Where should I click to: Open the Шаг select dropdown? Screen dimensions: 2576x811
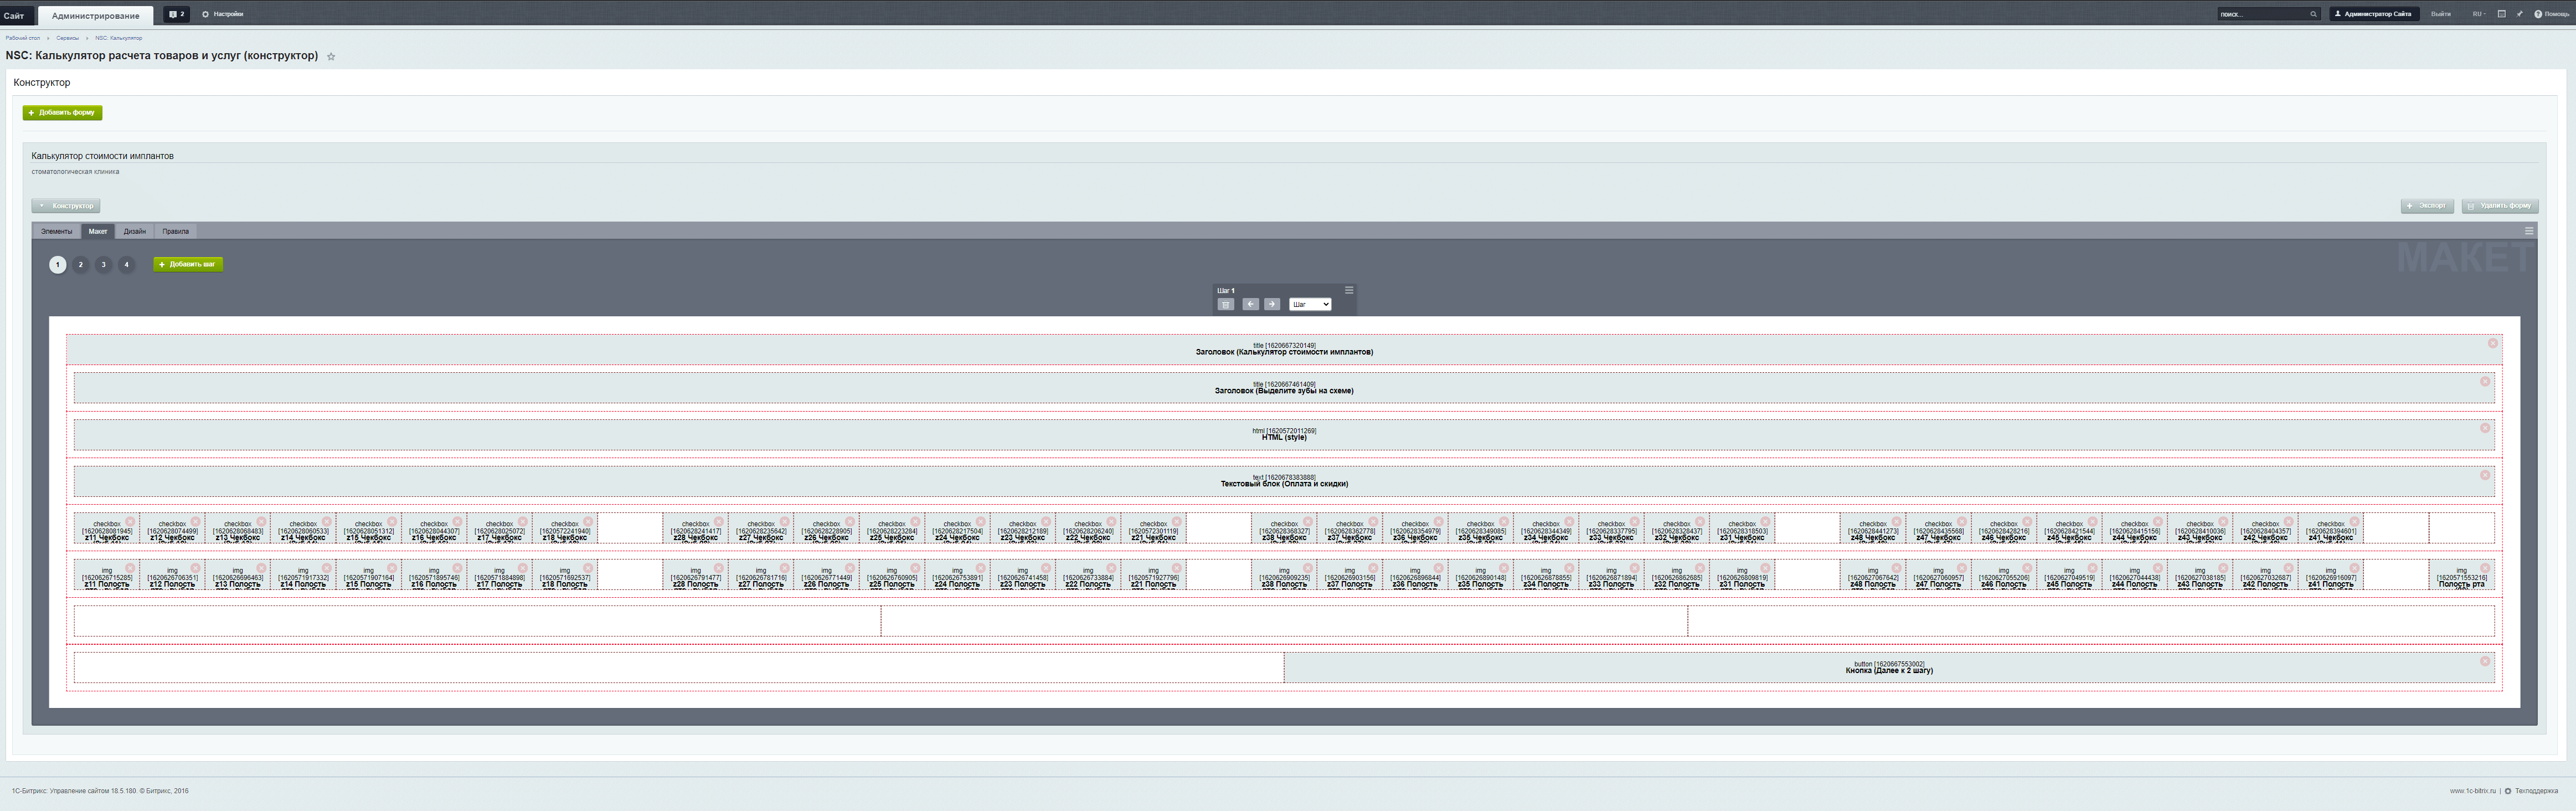(1309, 304)
